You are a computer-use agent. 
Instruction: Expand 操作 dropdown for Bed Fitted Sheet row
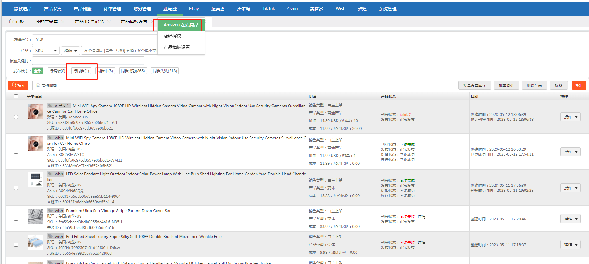pyautogui.click(x=570, y=244)
